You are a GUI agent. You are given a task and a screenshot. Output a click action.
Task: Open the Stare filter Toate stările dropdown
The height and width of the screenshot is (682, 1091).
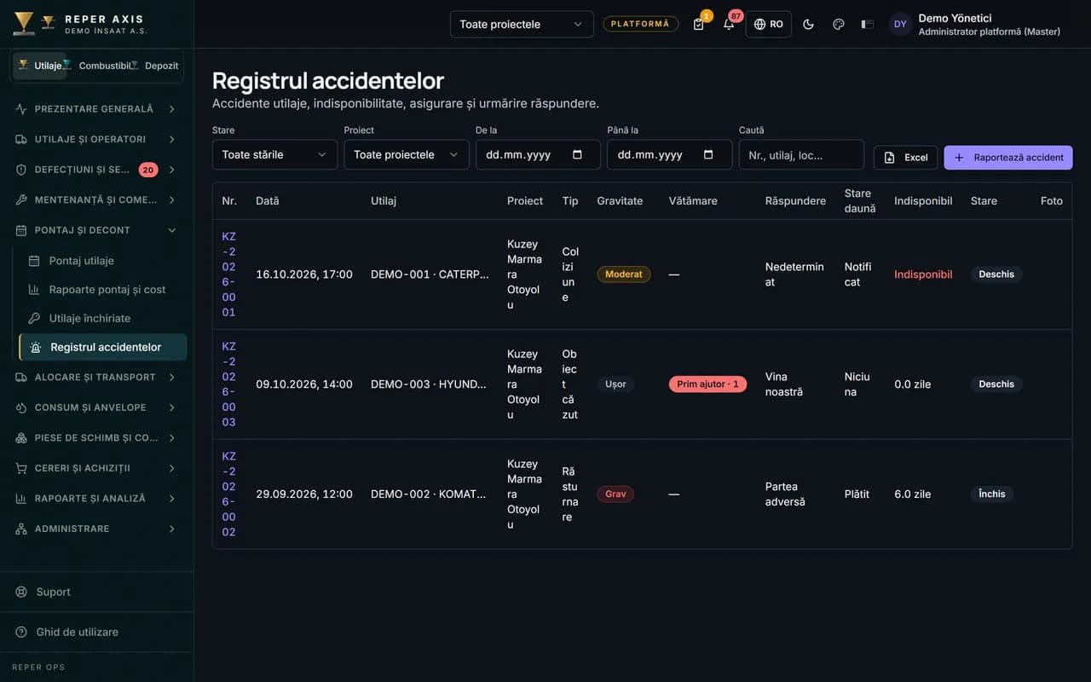(274, 154)
